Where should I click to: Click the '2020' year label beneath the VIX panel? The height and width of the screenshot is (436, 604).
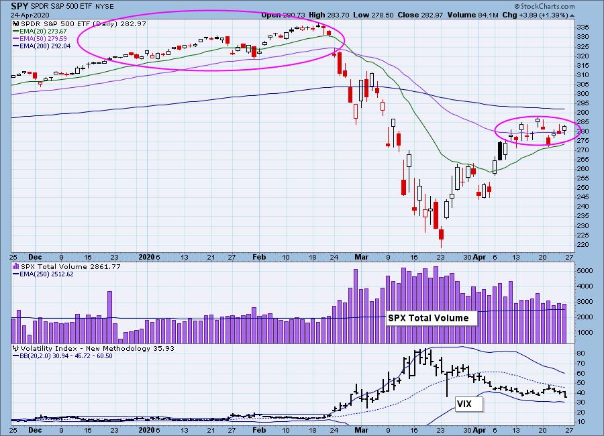pyautogui.click(x=146, y=430)
